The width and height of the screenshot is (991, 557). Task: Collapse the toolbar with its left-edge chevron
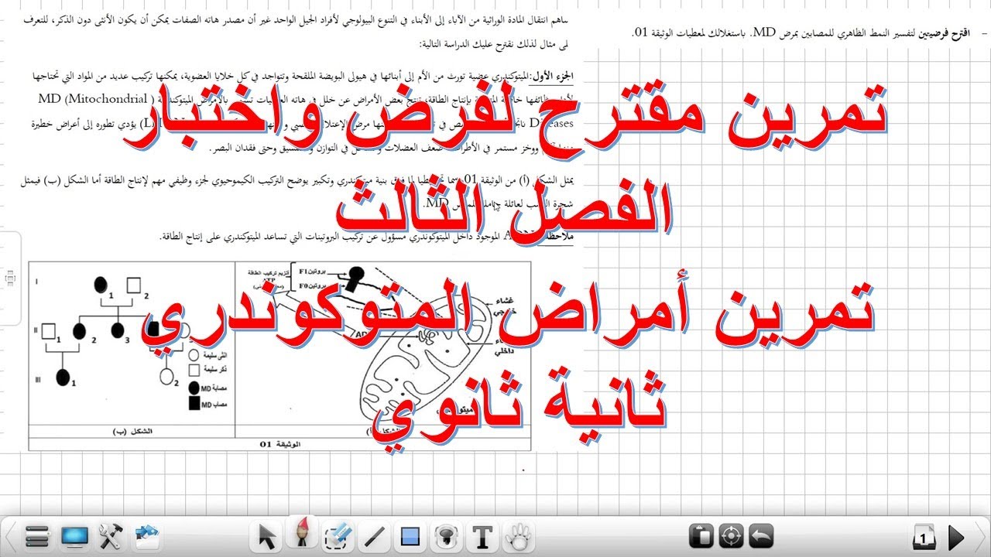pos(11,535)
